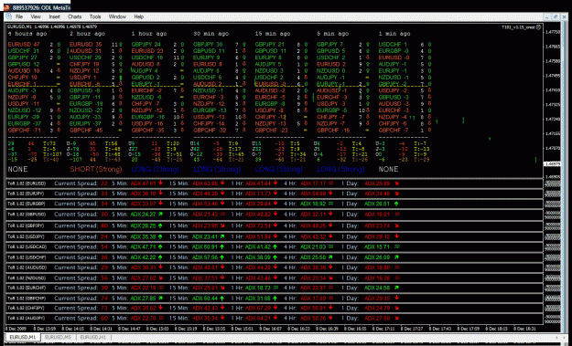Click the '1 min ago' column header
The width and height of the screenshot is (572, 346).
coord(394,34)
